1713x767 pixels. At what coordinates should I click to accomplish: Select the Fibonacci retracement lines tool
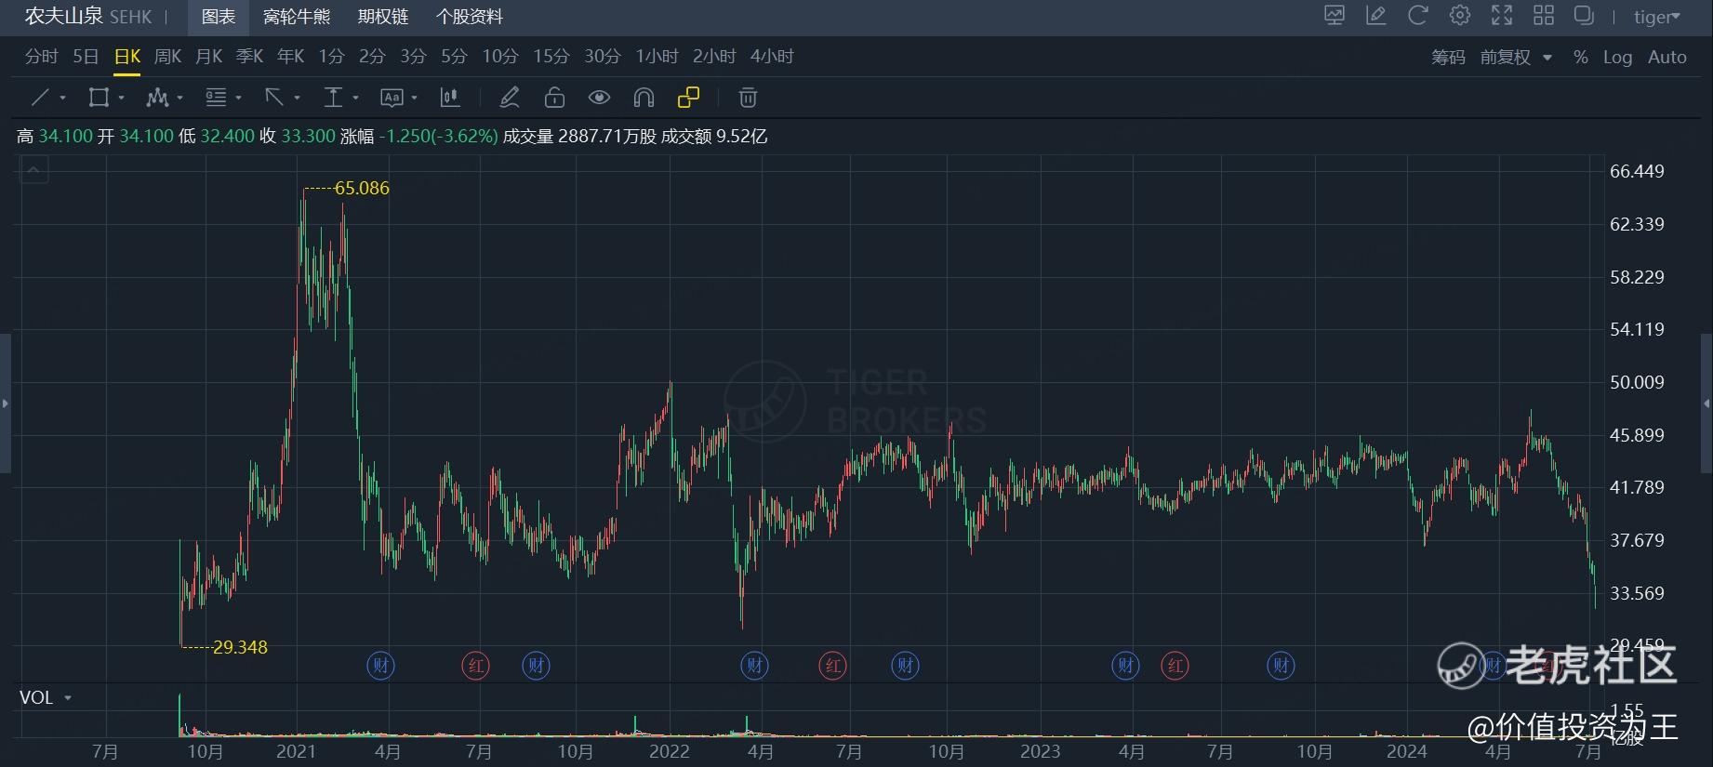216,98
